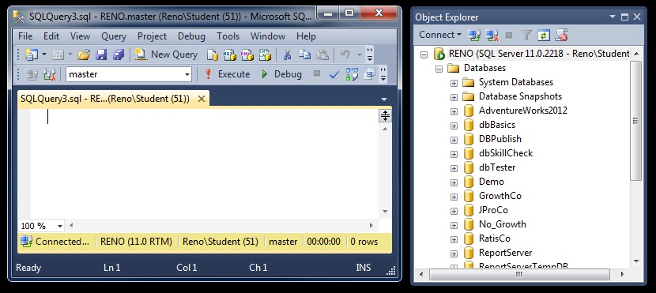Open the active documents list arrow

coord(384,100)
